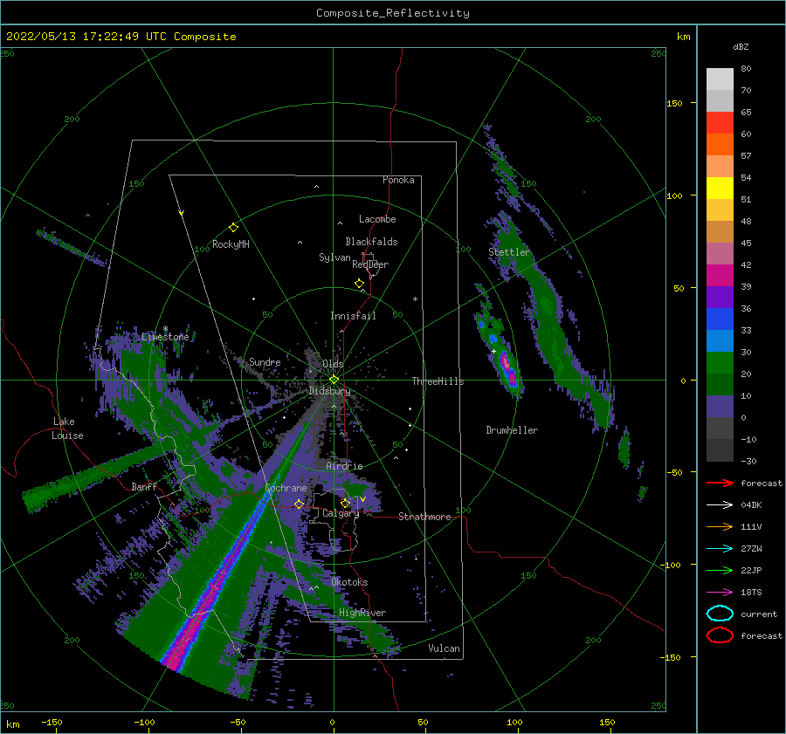Pick the red dBZ color swatch
Image resolution: width=786 pixels, height=734 pixels.
[x=720, y=123]
